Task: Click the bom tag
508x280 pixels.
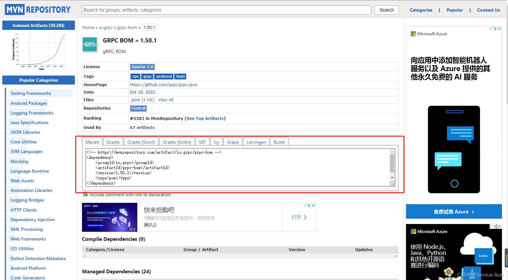Action: (181, 77)
